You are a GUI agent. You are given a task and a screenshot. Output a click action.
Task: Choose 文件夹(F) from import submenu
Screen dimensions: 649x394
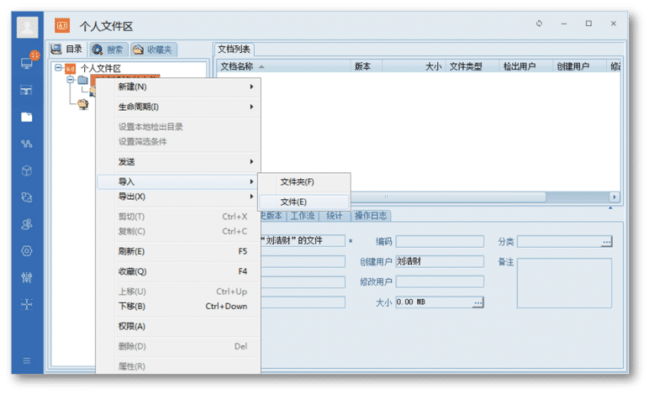point(304,182)
